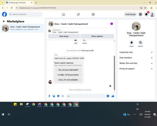This screenshot has height=126, width=157.
Task: Mute the conversation with bell icon
Action: [x=132, y=42]
